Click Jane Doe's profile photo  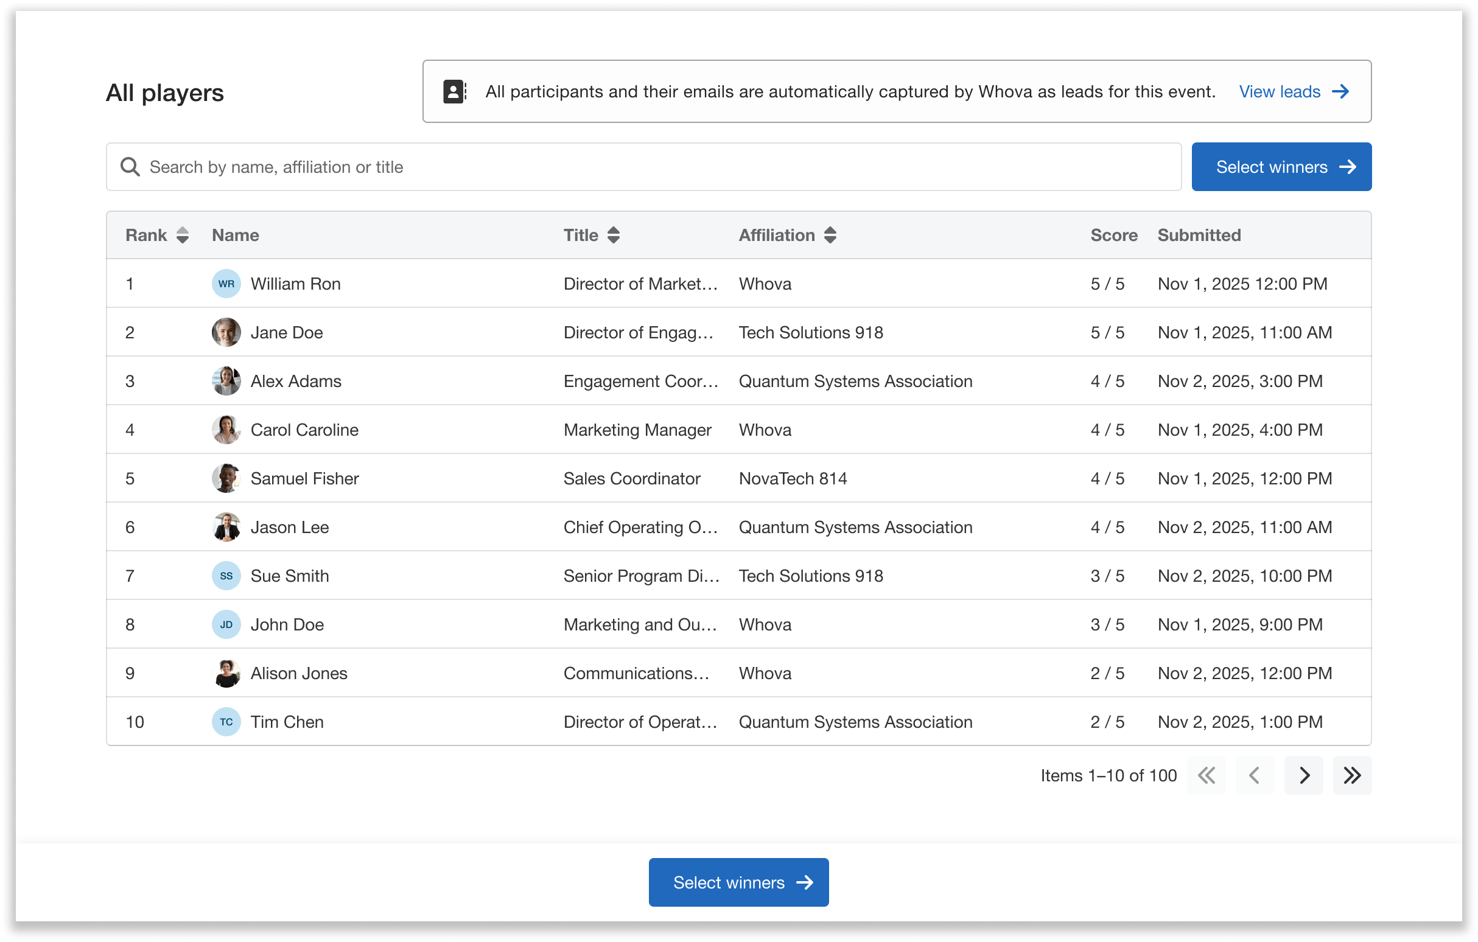226,332
